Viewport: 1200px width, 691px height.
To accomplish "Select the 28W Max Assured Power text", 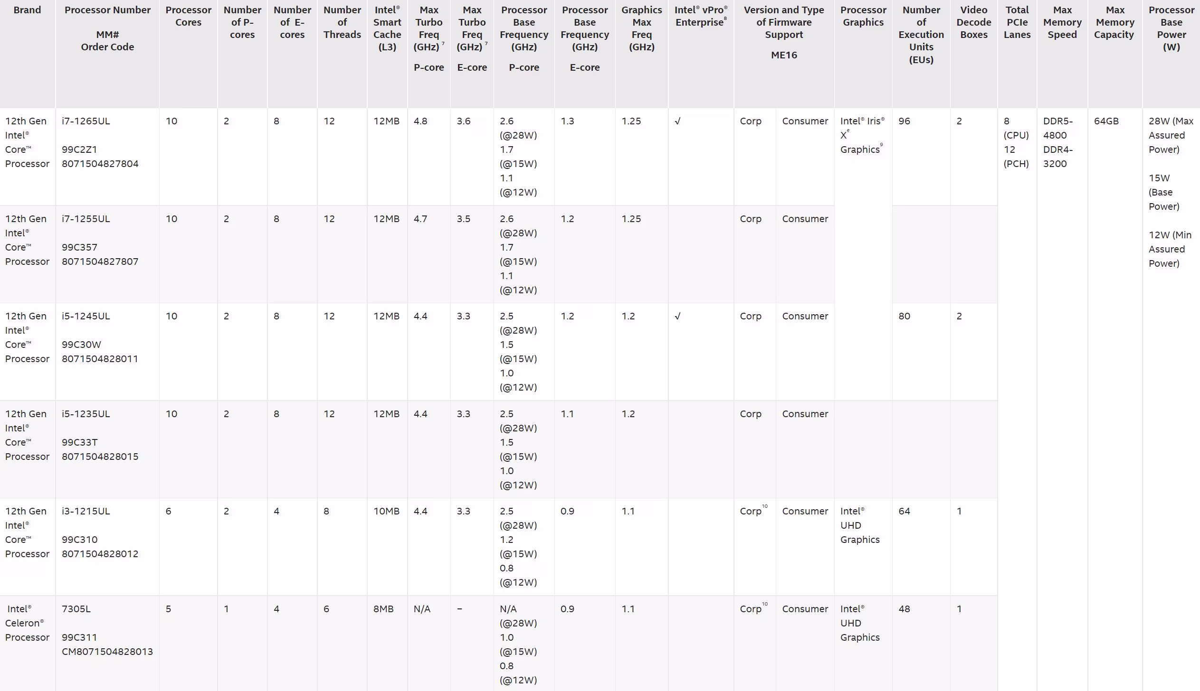I will click(x=1171, y=135).
